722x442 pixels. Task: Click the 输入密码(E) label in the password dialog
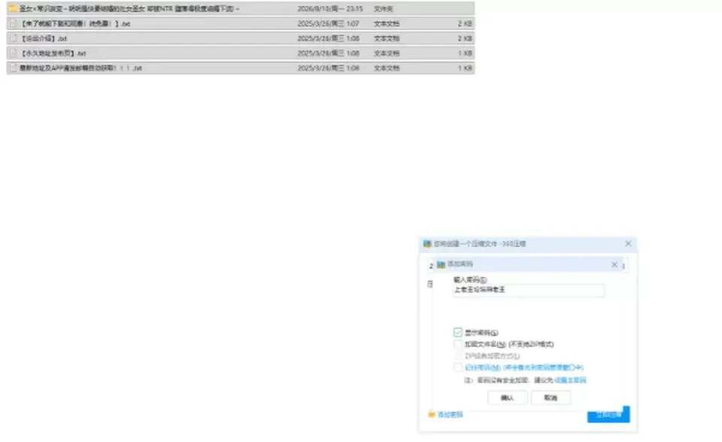(x=469, y=280)
